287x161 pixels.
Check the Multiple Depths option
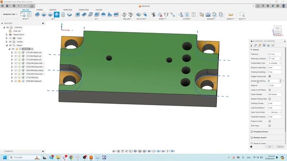pyautogui.click(x=252, y=138)
